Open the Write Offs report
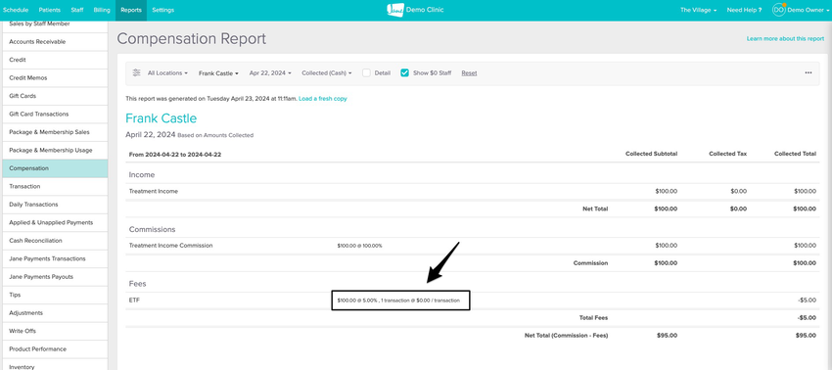The height and width of the screenshot is (370, 832). (x=54, y=331)
